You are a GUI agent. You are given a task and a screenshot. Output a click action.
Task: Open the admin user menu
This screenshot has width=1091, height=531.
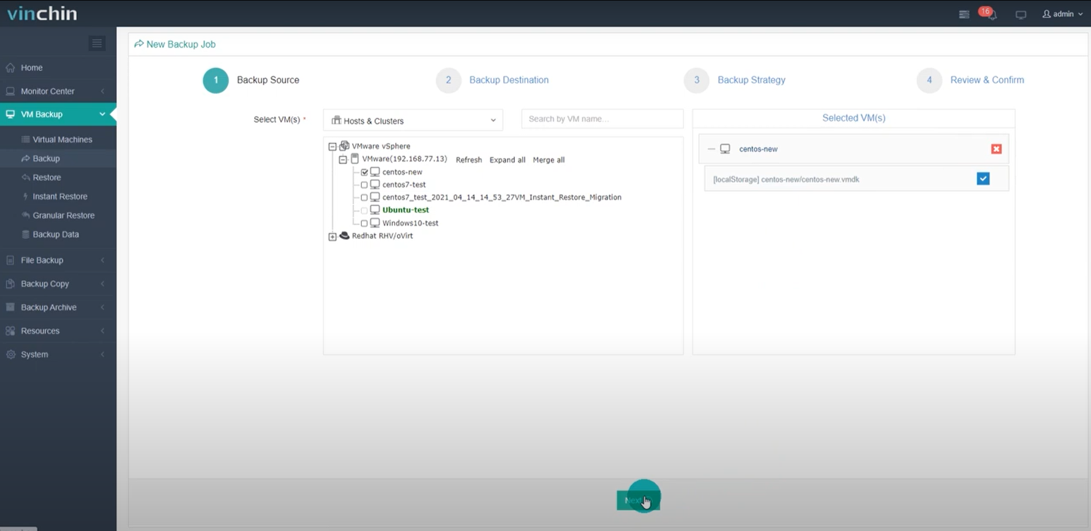[1062, 14]
